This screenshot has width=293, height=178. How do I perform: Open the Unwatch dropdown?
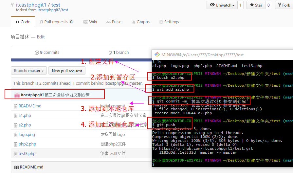[222, 5]
